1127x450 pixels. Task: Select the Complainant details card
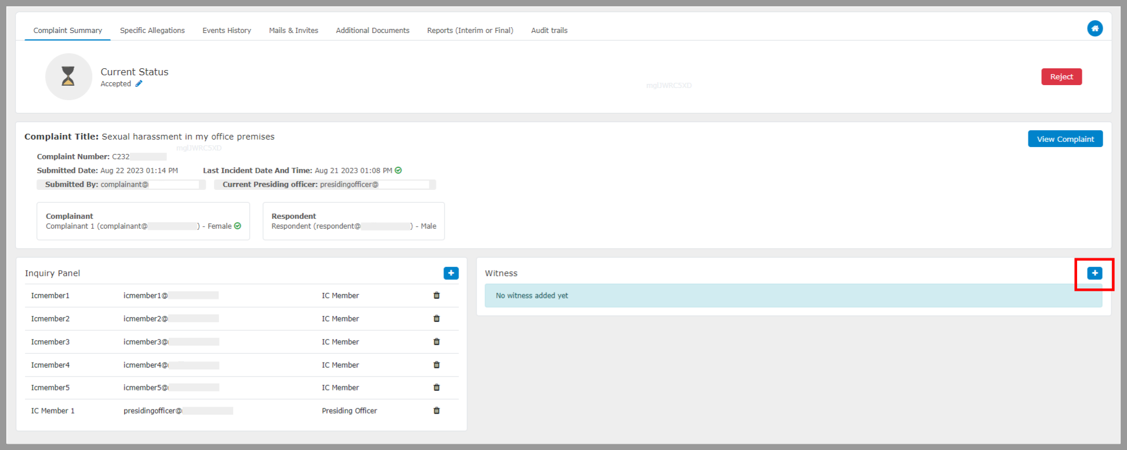(x=143, y=221)
